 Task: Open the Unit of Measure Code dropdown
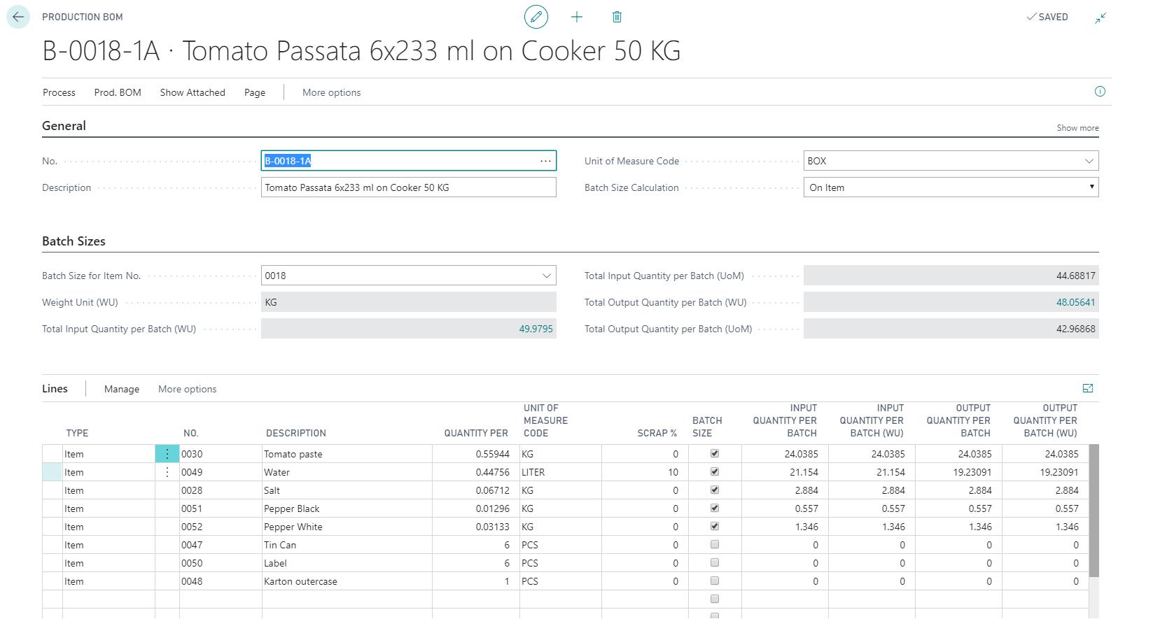tap(1089, 161)
